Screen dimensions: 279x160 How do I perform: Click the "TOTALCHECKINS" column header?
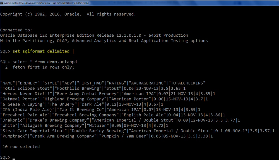click(x=187, y=83)
